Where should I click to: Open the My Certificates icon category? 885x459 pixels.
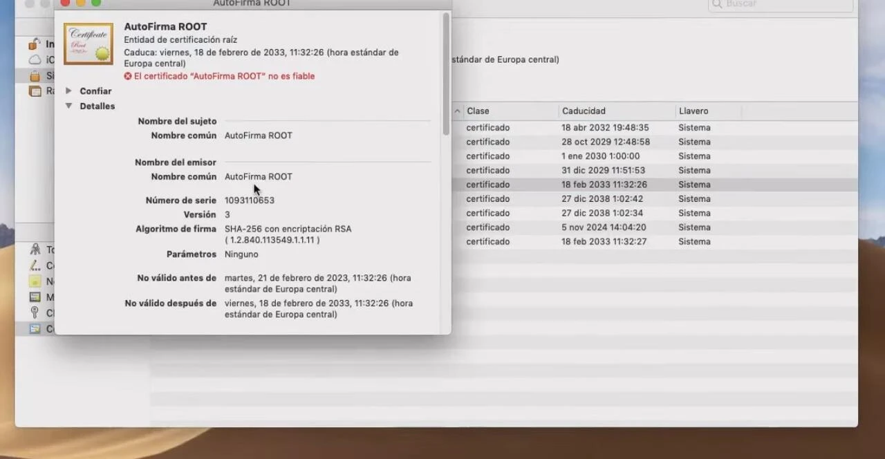[x=35, y=297]
